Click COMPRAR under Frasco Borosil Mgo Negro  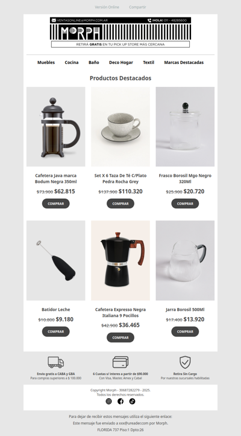click(185, 204)
